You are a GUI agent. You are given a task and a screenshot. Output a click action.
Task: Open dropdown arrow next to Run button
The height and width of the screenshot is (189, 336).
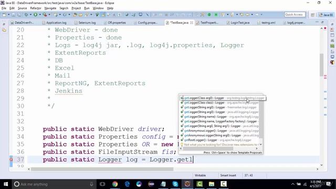click(40, 15)
